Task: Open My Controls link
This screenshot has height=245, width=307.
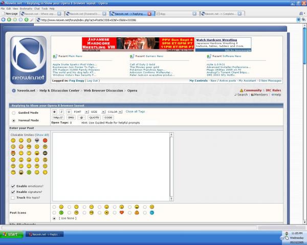Action: 199,81
